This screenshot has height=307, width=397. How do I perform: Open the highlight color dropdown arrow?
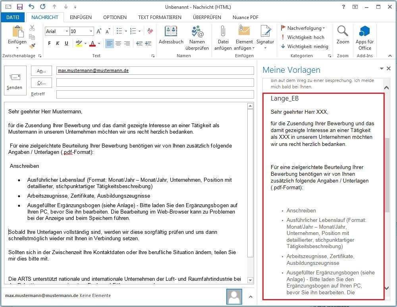click(86, 43)
